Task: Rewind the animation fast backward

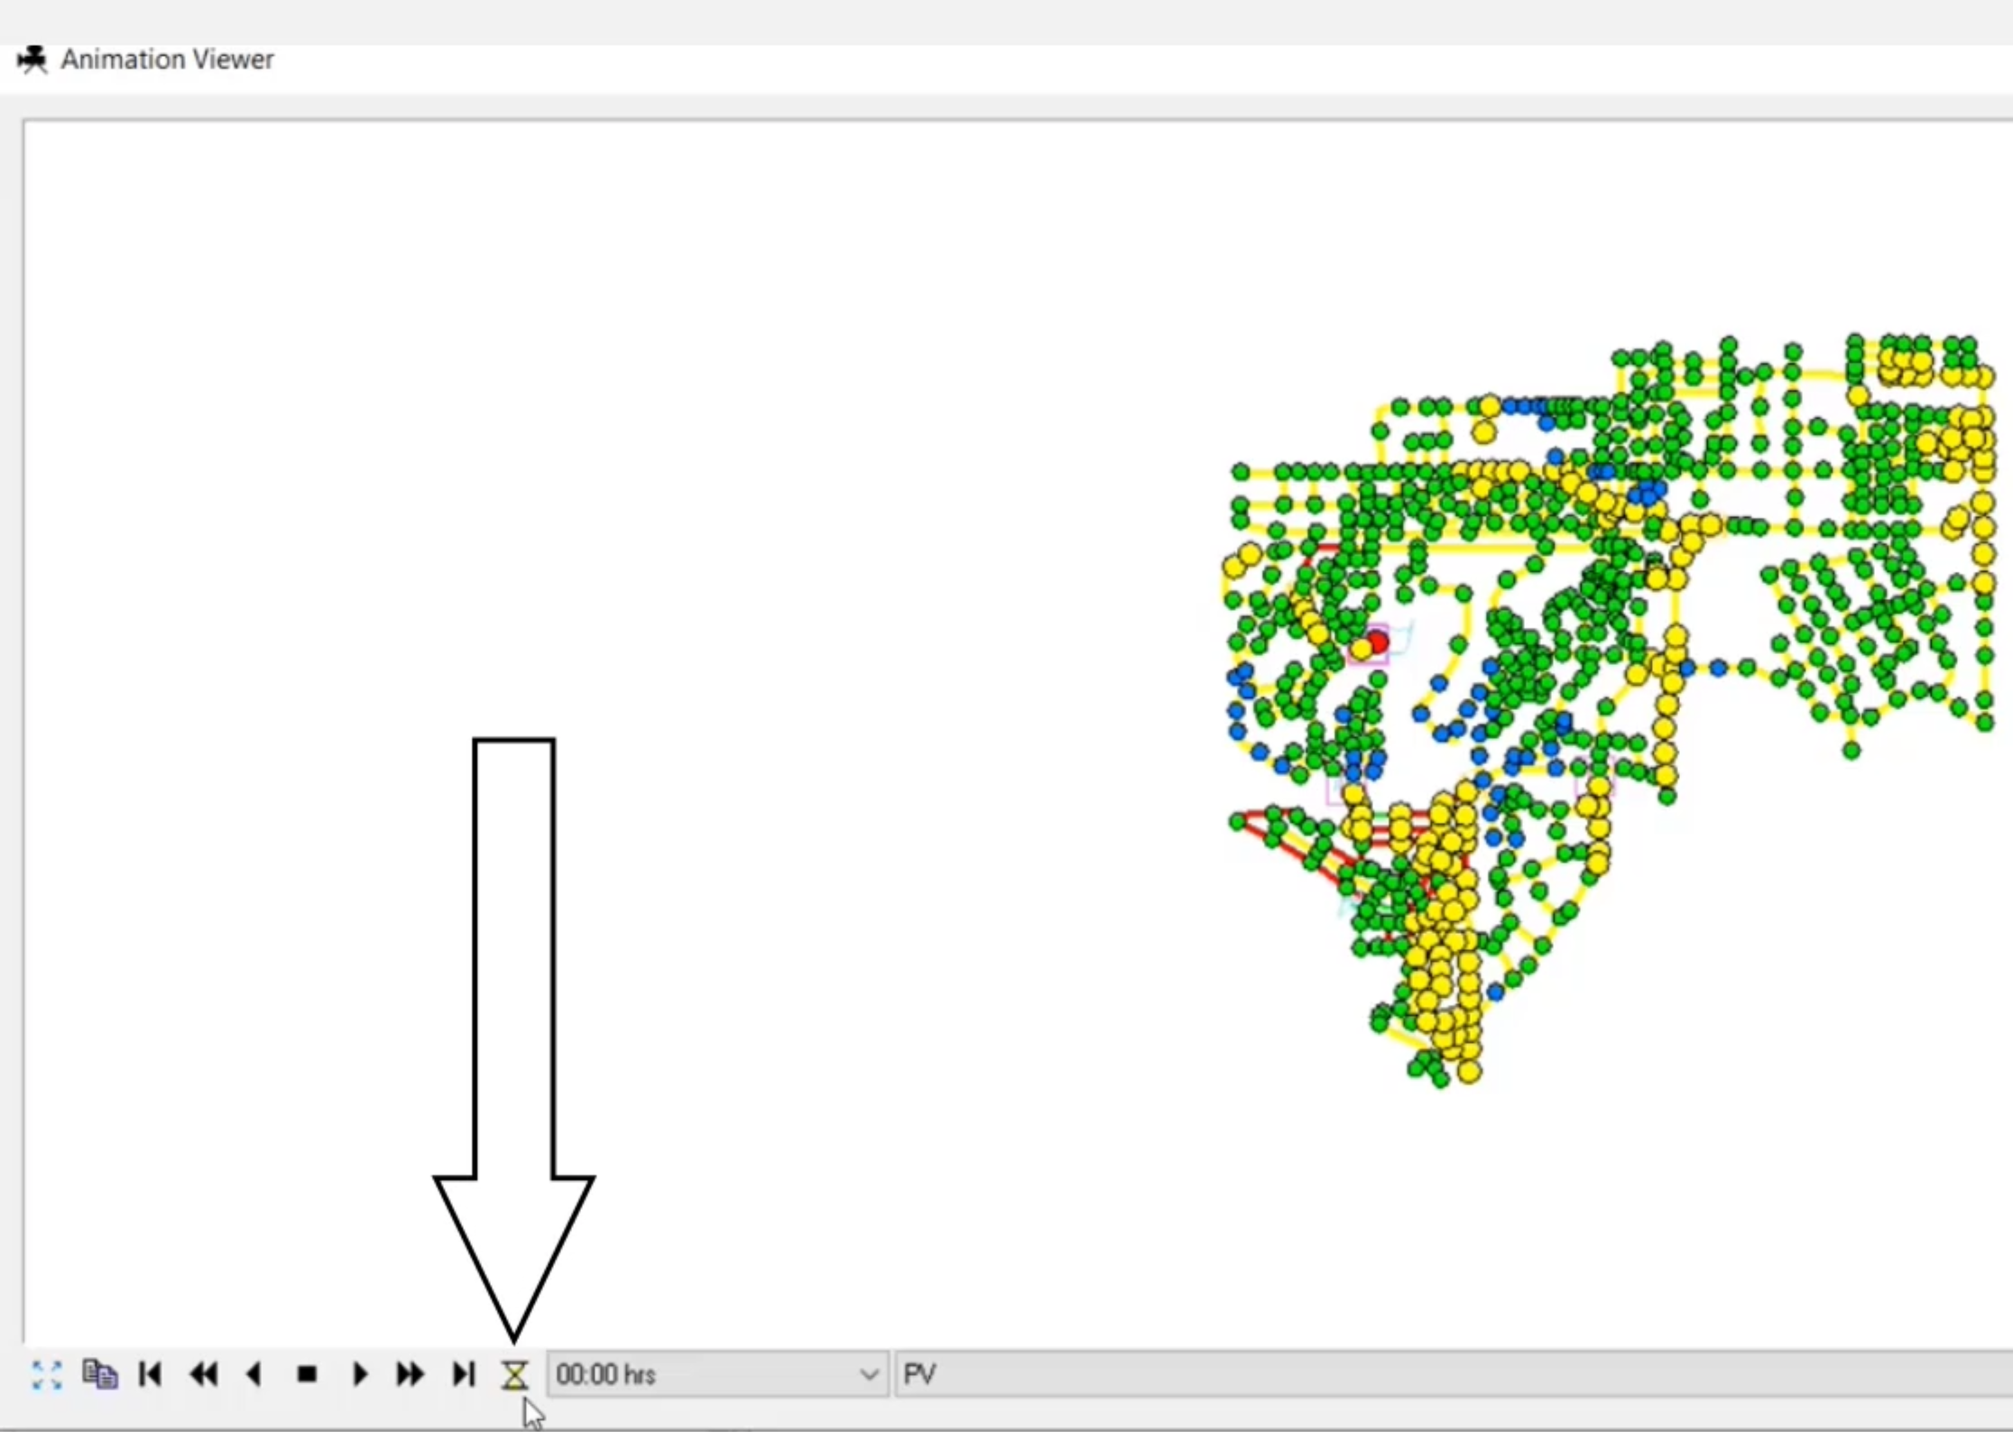Action: coord(203,1374)
